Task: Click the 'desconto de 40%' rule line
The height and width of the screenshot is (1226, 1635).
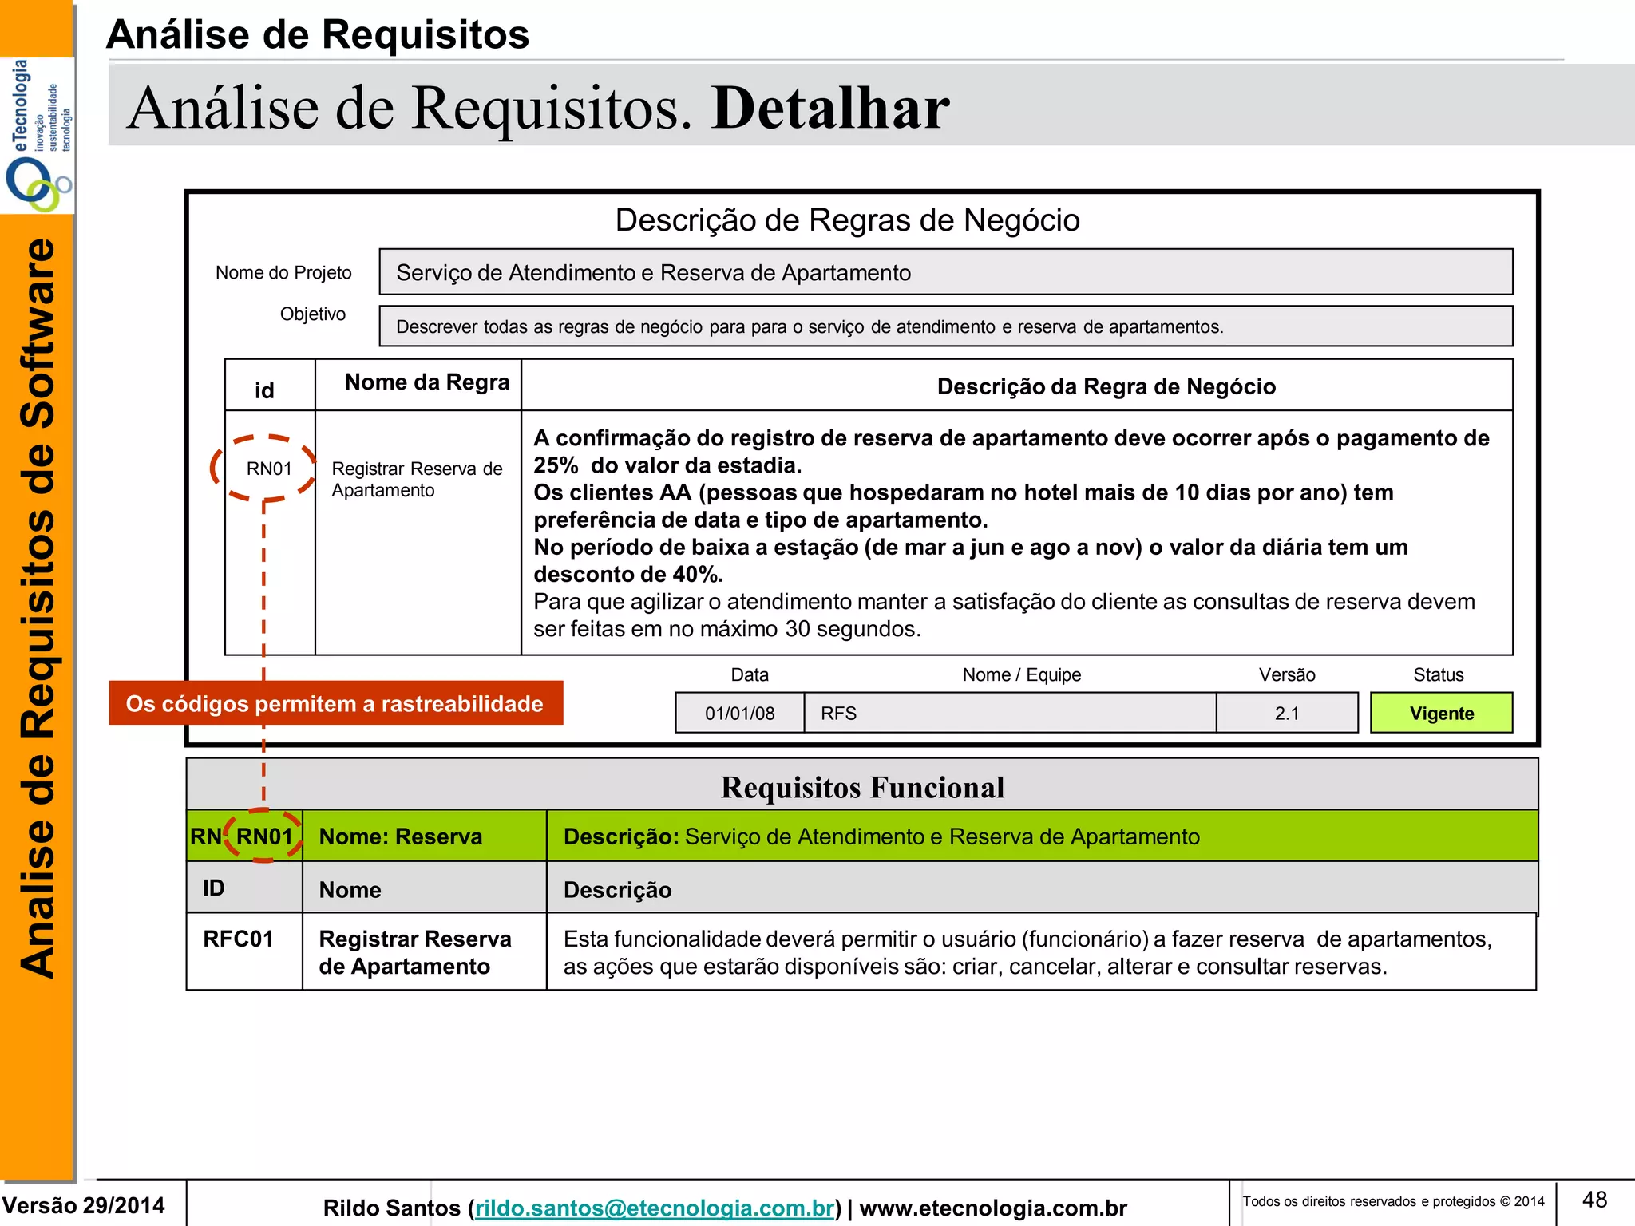Action: (x=628, y=574)
